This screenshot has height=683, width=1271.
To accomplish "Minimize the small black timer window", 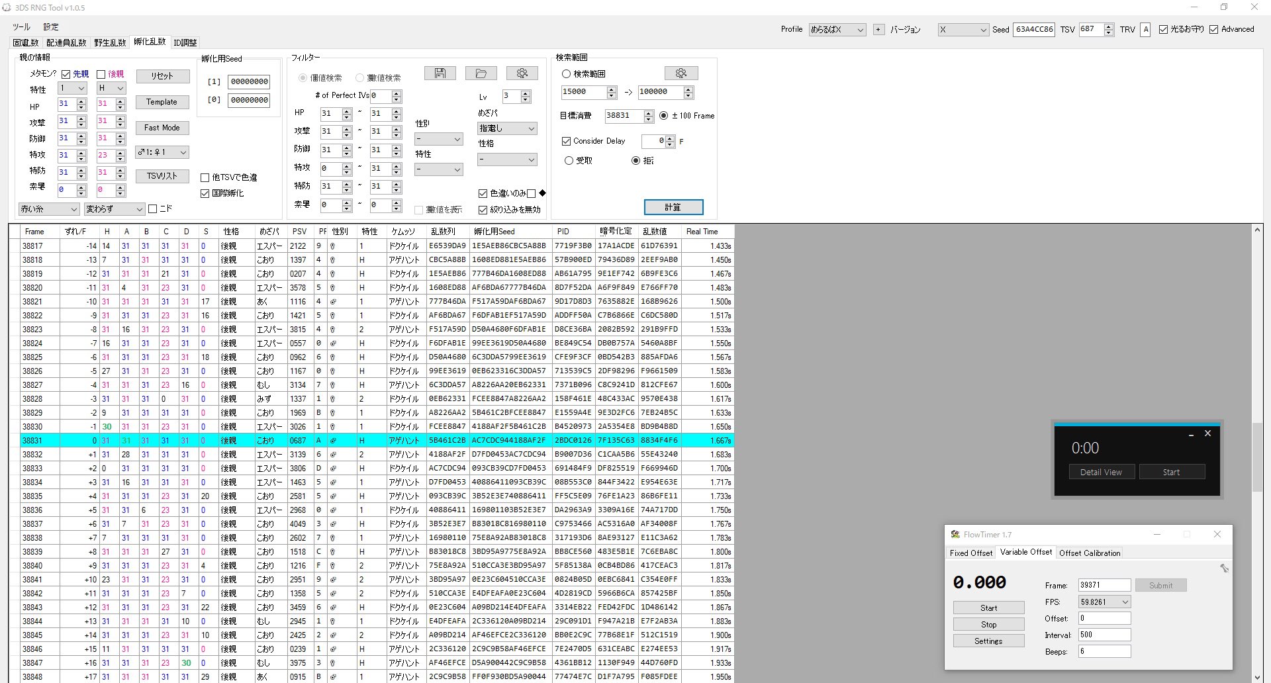I will click(1191, 434).
